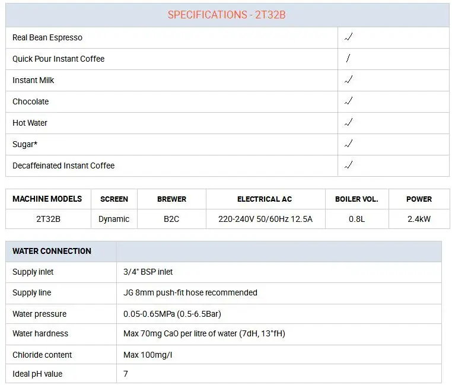Image resolution: width=452 pixels, height=385 pixels.
Task: Select the Machine Models column header
Action: point(47,199)
